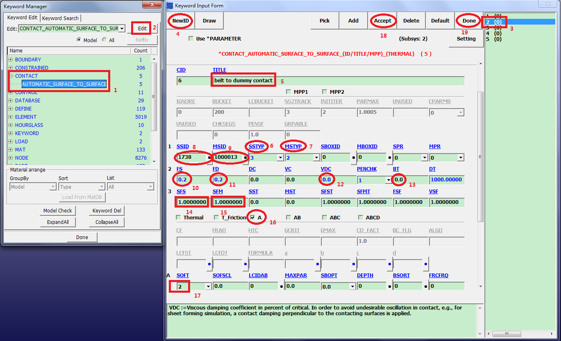The width and height of the screenshot is (561, 341).
Task: Expand the BOUNDARY tree node
Action: click(x=11, y=60)
